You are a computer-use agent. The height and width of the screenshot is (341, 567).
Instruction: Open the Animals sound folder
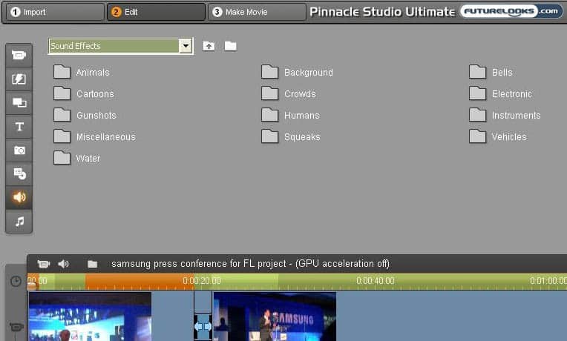click(x=82, y=73)
